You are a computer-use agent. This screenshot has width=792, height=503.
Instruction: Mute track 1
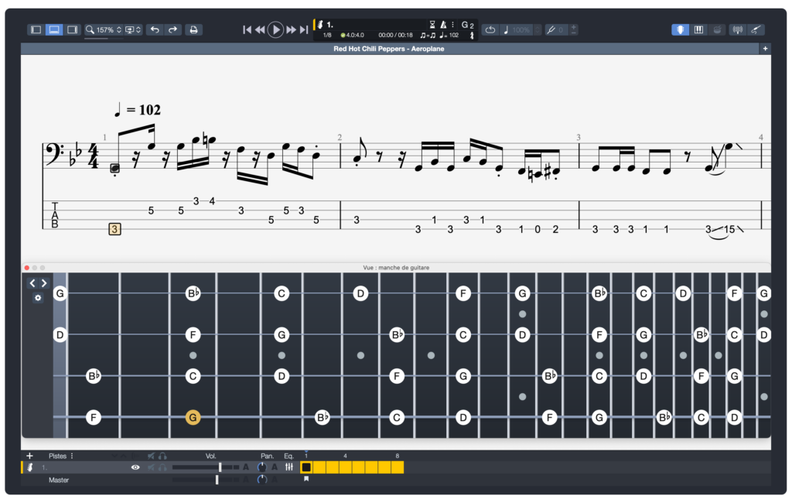click(151, 467)
